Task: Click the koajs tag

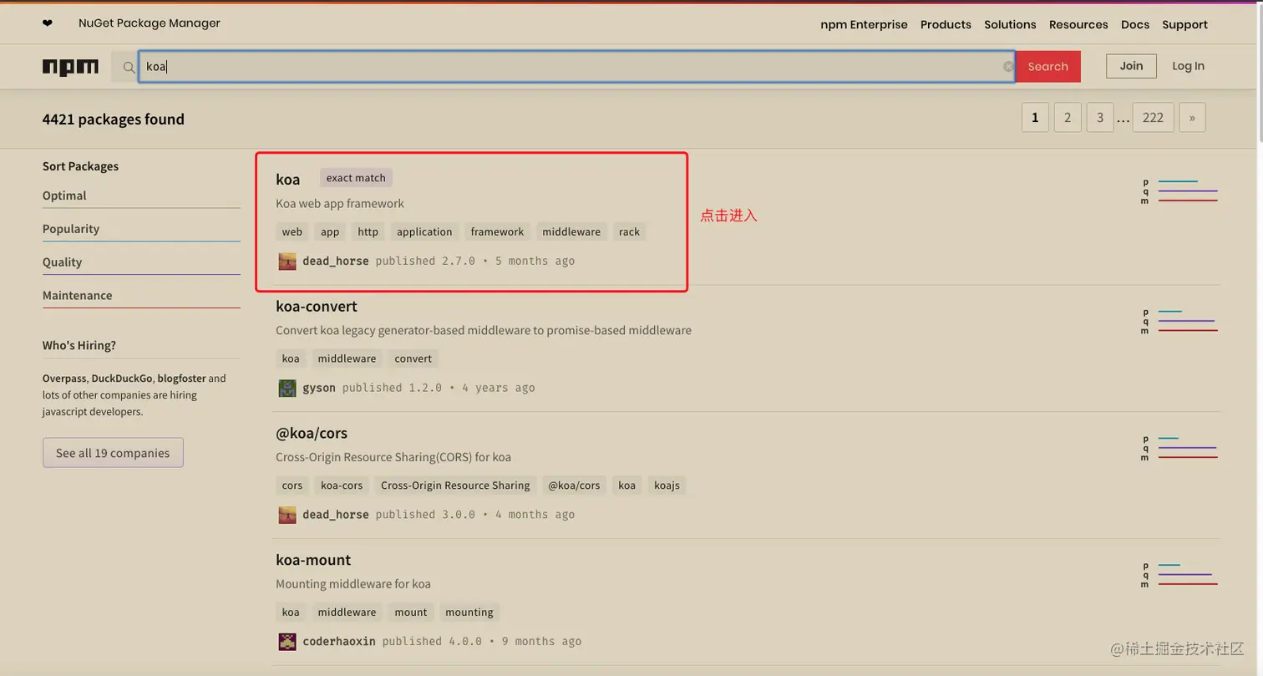Action: coord(667,485)
